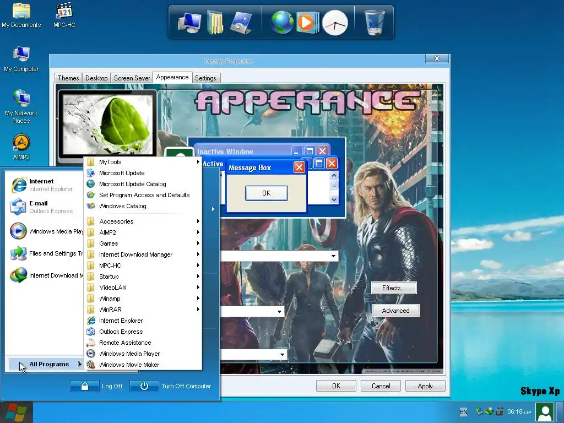
Task: Launch Windows Media Player in All Programs list
Action: 143,354
